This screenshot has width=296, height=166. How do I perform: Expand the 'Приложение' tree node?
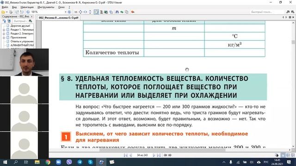(x=4, y=37)
